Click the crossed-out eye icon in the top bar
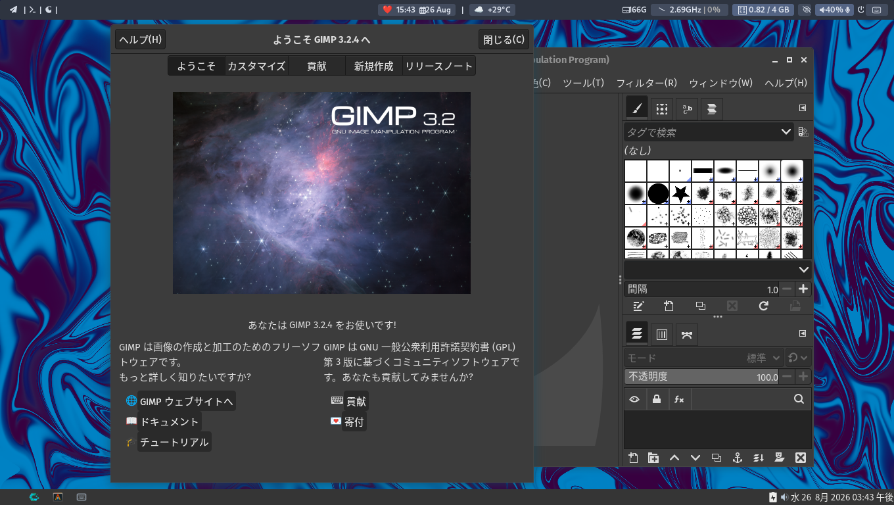894x505 pixels. pyautogui.click(x=807, y=10)
